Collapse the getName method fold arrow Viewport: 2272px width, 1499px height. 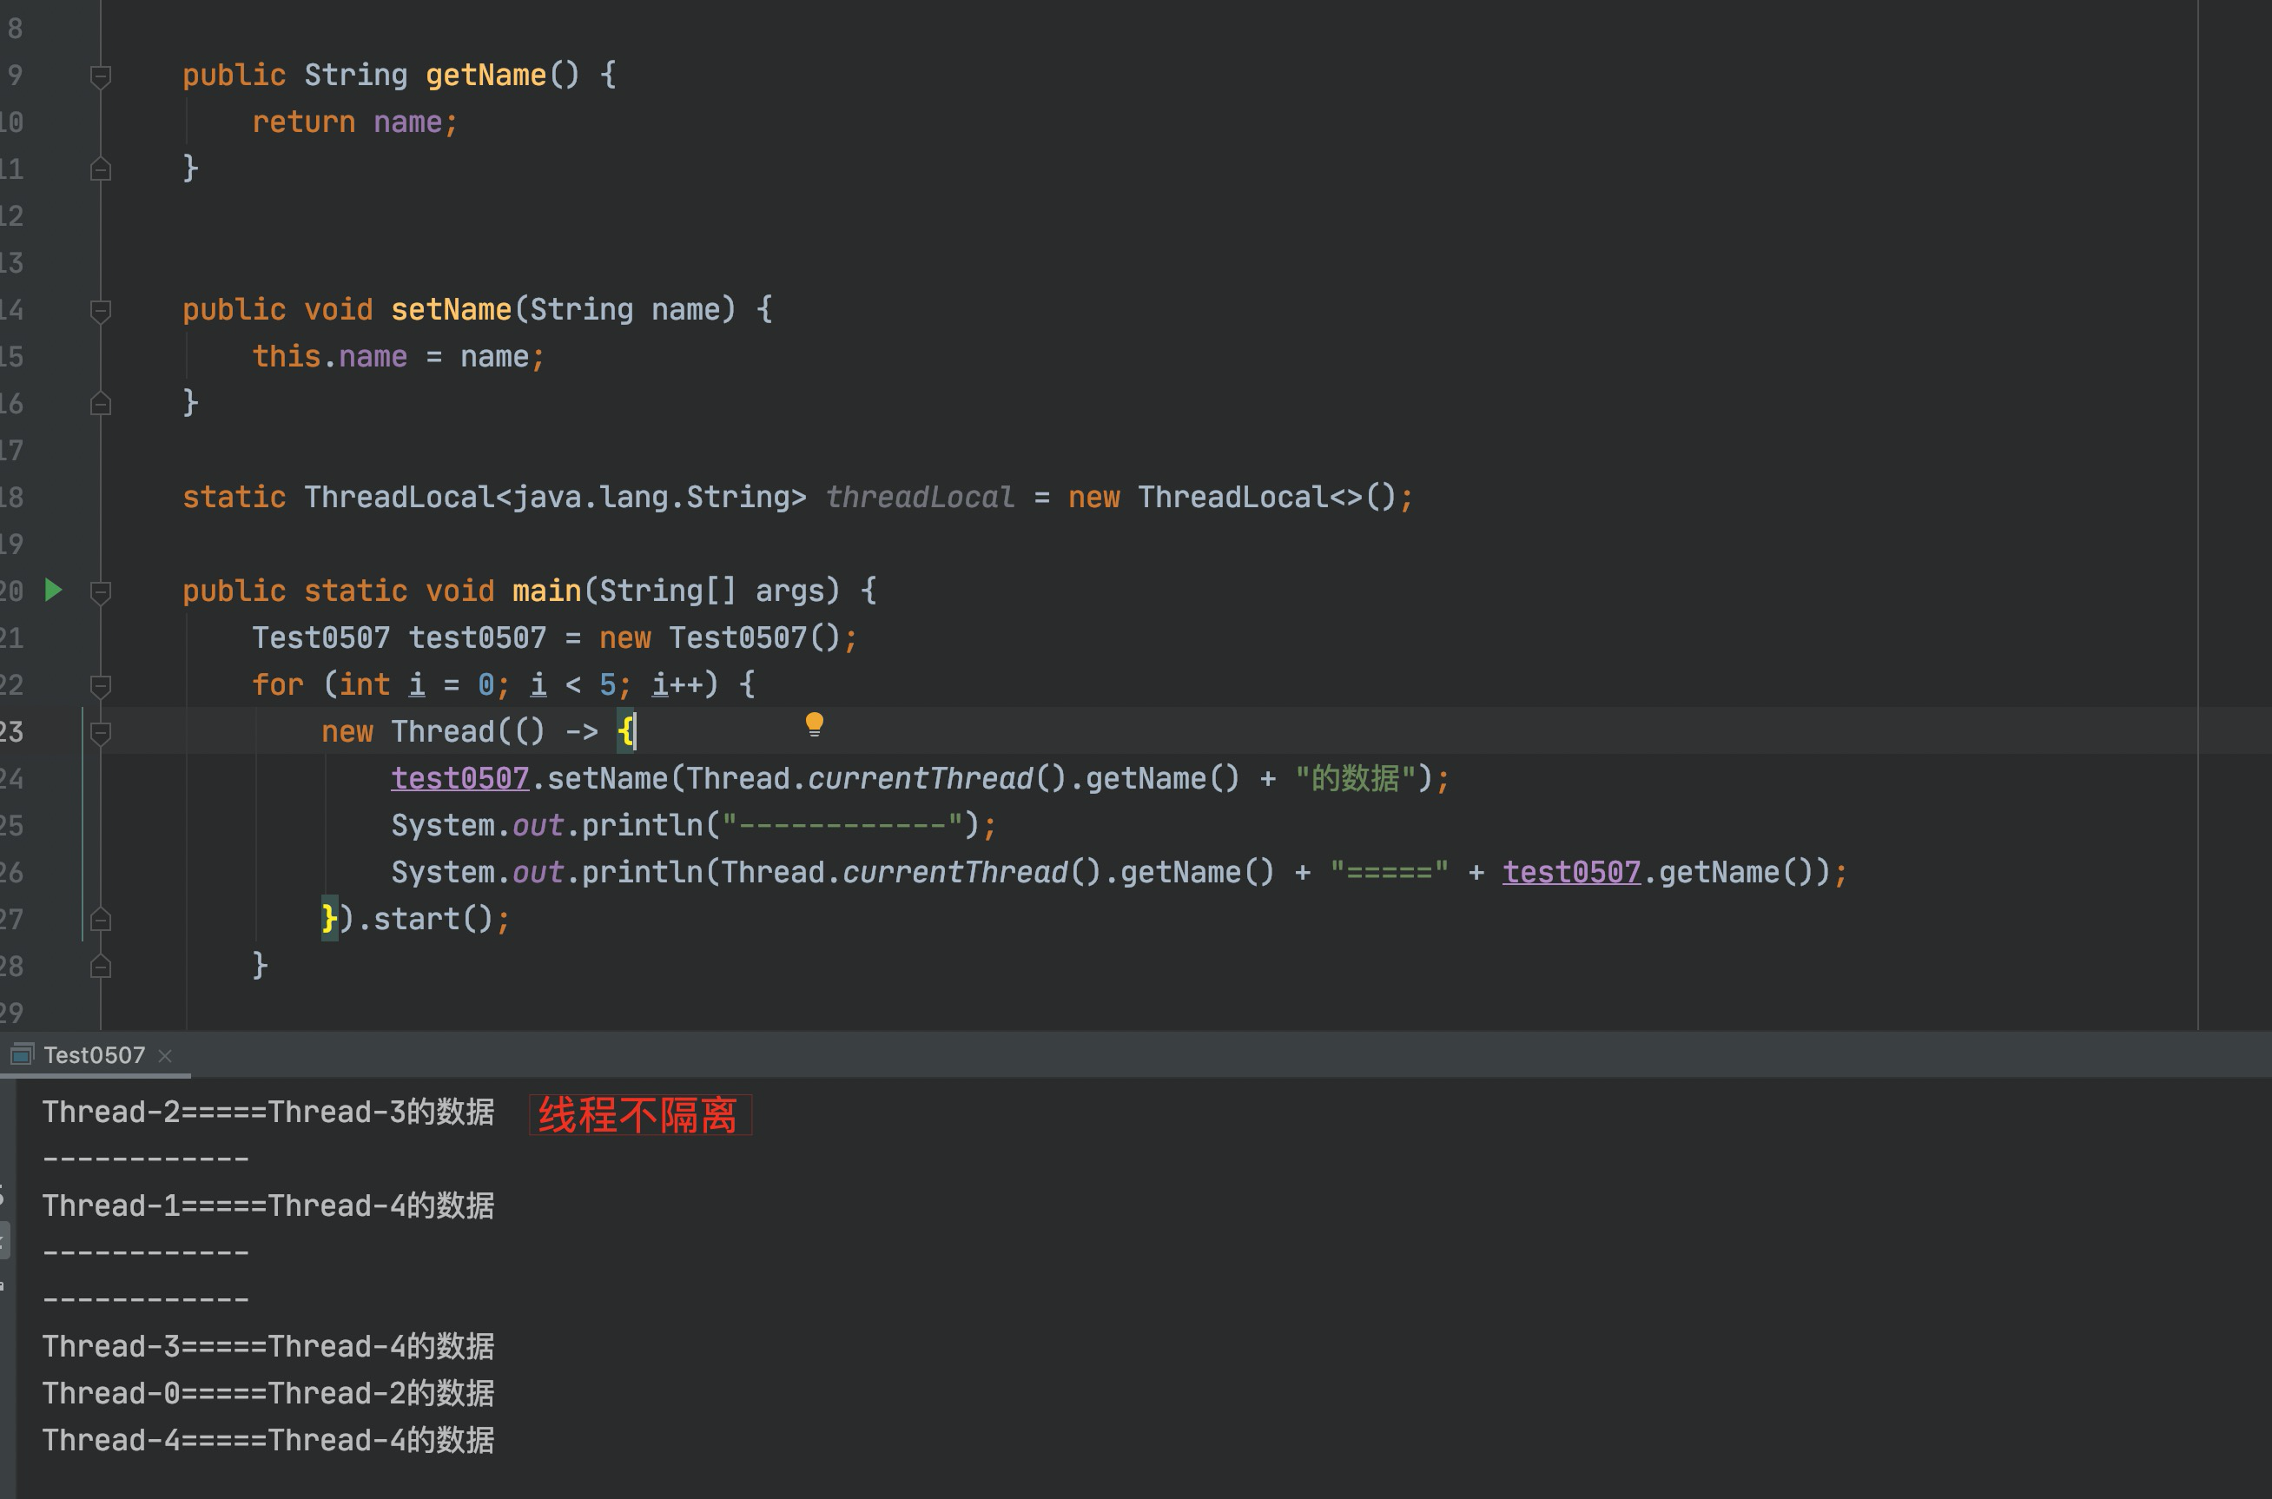tap(99, 76)
